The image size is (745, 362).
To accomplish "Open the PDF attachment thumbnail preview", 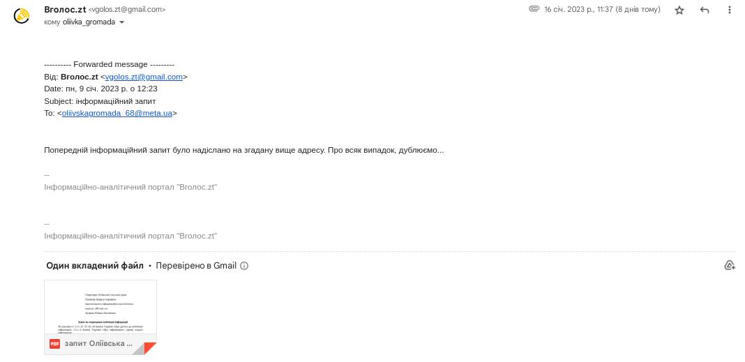I will click(x=100, y=307).
